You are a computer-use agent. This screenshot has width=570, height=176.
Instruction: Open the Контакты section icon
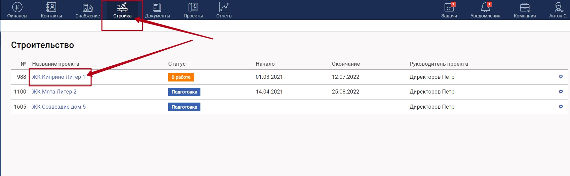(x=51, y=7)
